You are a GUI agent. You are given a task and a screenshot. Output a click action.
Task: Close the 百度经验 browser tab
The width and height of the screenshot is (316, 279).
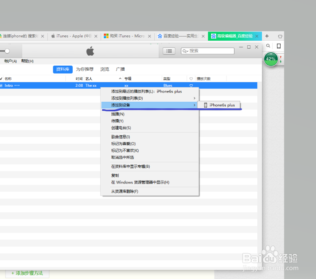pyautogui.click(x=203, y=36)
